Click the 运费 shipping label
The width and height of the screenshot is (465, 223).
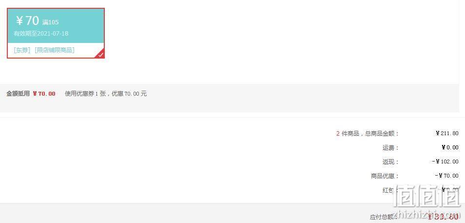coord(390,147)
